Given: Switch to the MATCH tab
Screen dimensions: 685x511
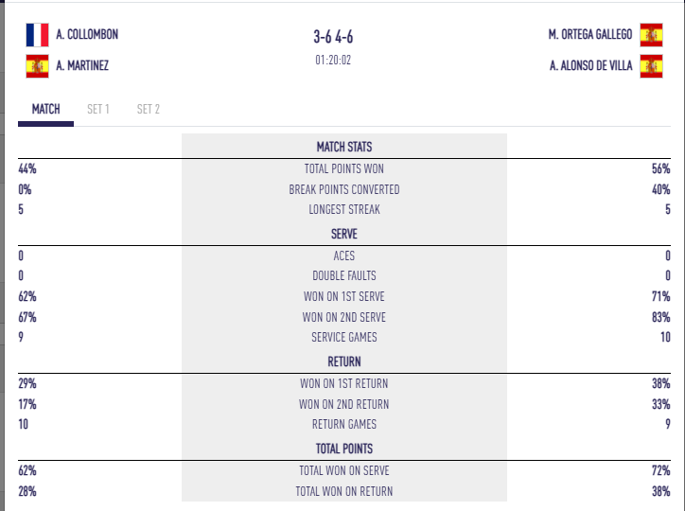Looking at the screenshot, I should pos(46,110).
